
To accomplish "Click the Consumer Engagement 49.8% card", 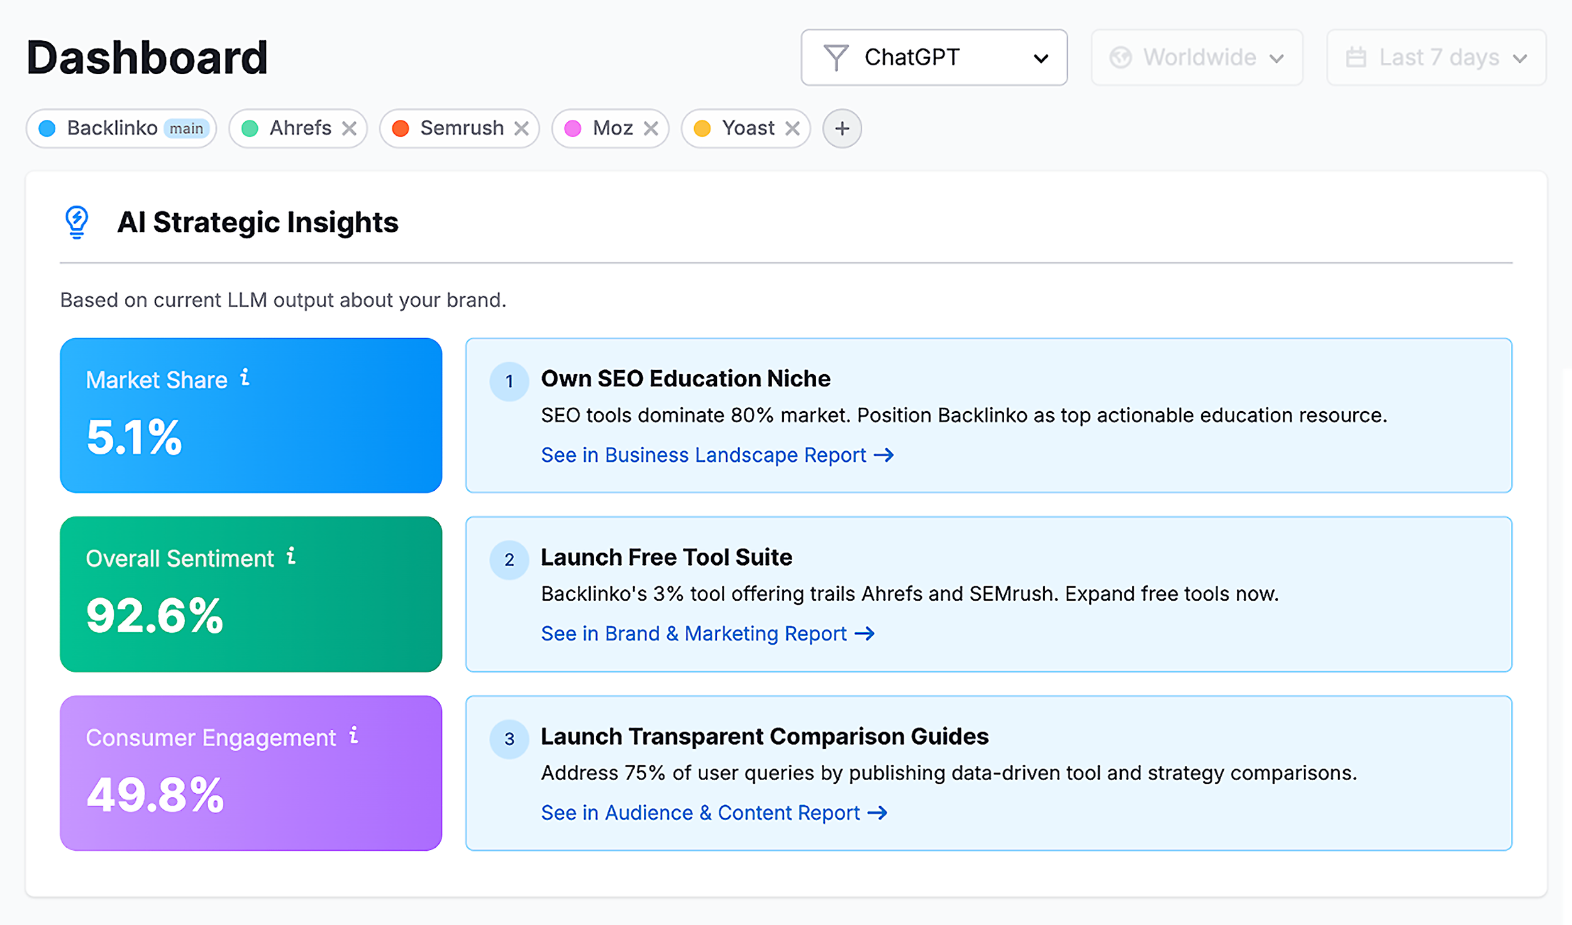I will (x=251, y=773).
